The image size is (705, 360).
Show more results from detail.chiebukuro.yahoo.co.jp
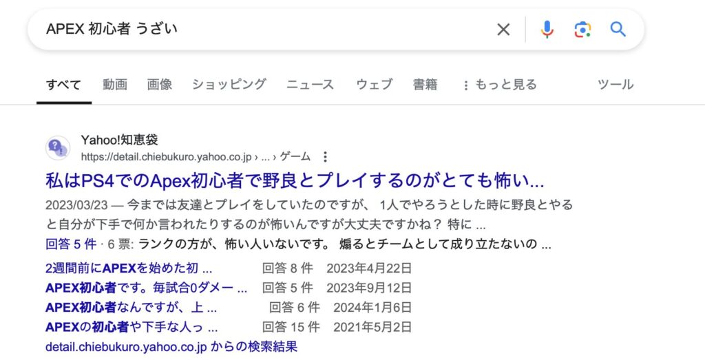pos(171,346)
